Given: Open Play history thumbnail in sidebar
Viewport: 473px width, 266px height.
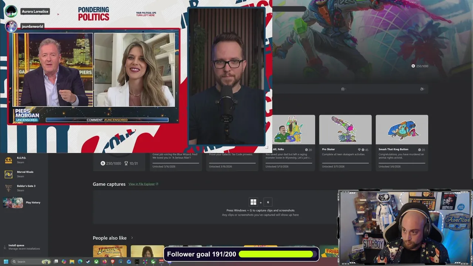Looking at the screenshot, I should tap(13, 202).
